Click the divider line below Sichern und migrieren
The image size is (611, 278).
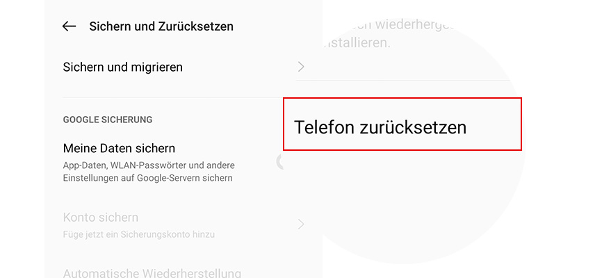174,97
